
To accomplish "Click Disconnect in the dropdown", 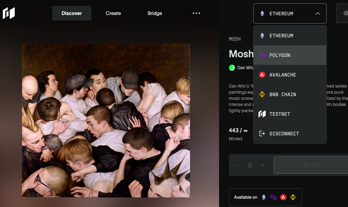I will (290, 134).
